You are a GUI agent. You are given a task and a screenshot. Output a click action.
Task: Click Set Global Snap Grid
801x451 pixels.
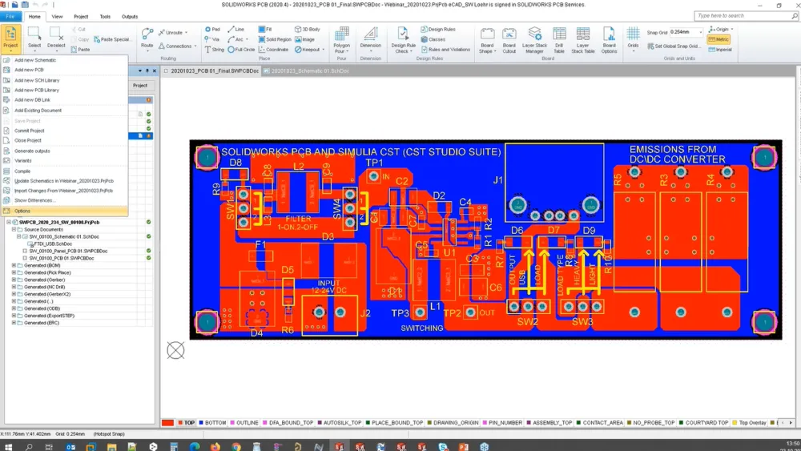(x=674, y=46)
